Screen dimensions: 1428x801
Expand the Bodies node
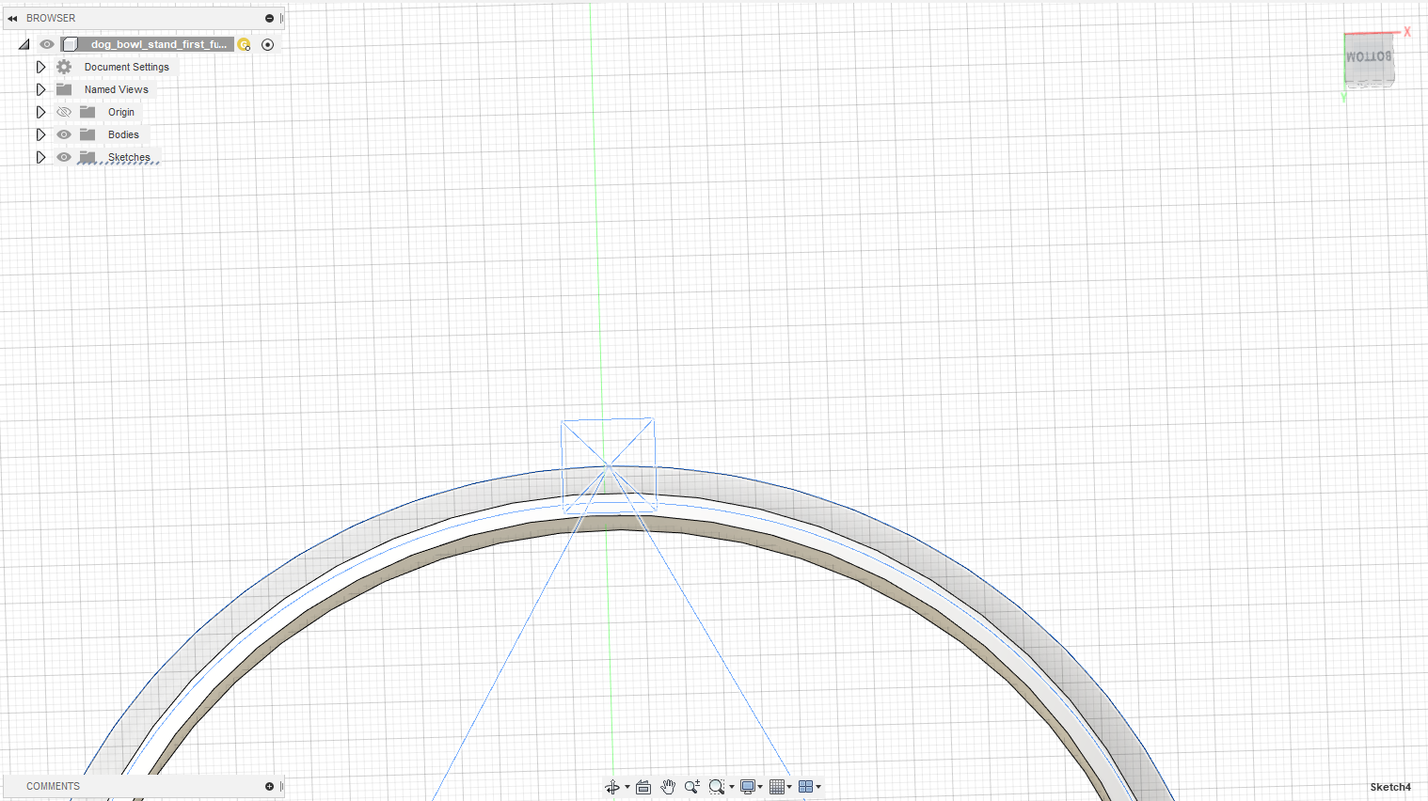pyautogui.click(x=40, y=134)
